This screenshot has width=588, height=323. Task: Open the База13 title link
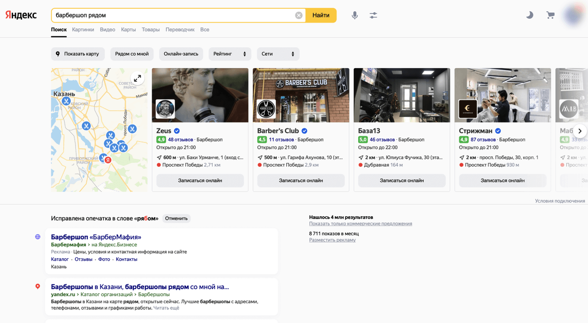pos(369,131)
